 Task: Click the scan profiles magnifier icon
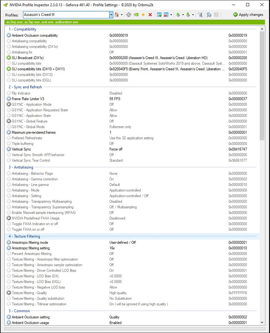point(209,15)
